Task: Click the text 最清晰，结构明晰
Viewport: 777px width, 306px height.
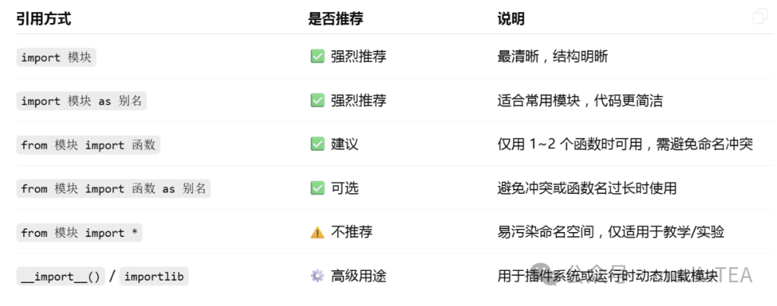Action: (553, 57)
